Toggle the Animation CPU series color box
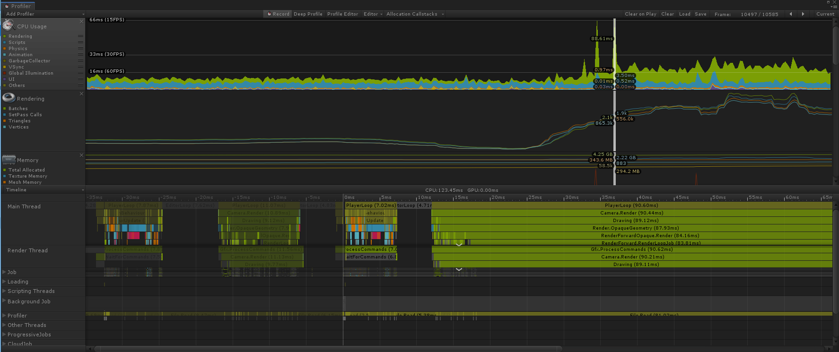Image resolution: width=839 pixels, height=352 pixels. coord(5,55)
